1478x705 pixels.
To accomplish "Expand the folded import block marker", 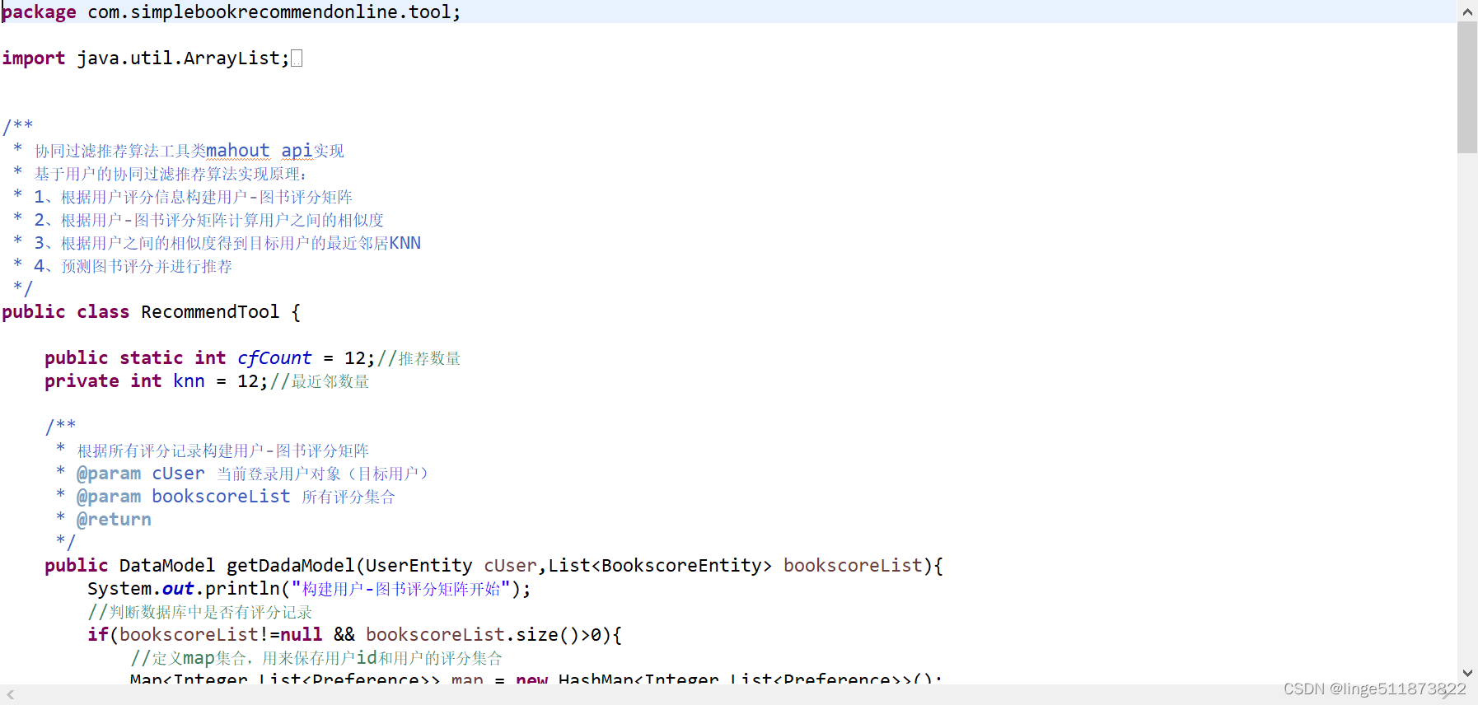I will click(297, 58).
